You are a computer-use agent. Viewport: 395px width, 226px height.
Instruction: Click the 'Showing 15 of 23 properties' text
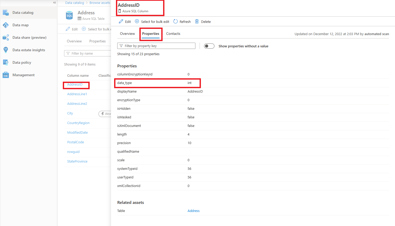[138, 54]
